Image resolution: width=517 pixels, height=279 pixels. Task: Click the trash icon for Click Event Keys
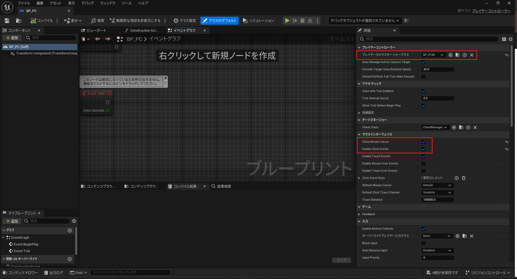click(464, 178)
